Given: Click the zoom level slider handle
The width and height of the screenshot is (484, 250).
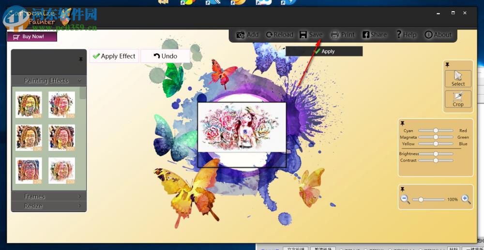Looking at the screenshot, I should (421, 199).
